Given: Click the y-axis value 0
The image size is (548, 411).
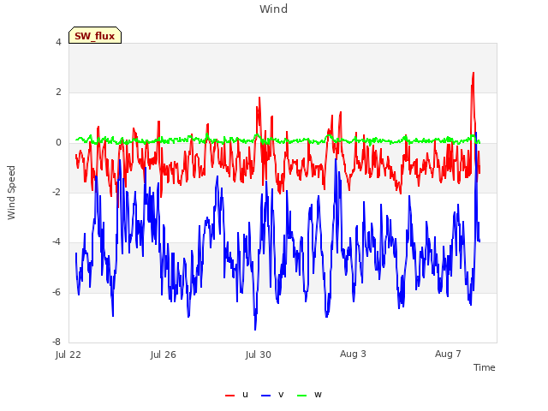Looking at the screenshot, I should coord(58,143).
